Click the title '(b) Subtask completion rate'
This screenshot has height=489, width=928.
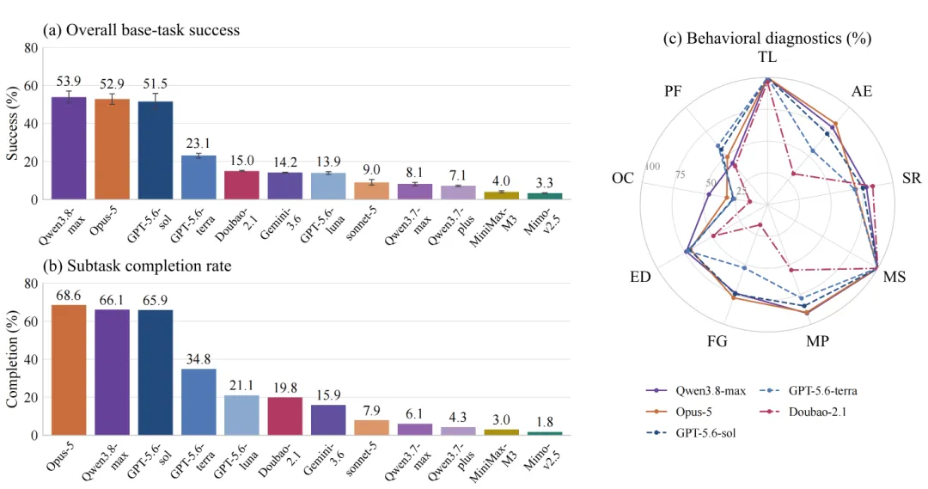137,266
